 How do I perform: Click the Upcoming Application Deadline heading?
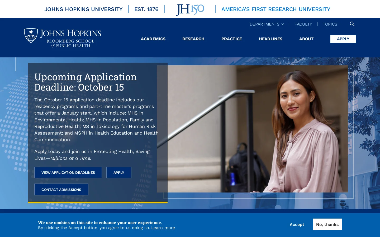point(85,82)
